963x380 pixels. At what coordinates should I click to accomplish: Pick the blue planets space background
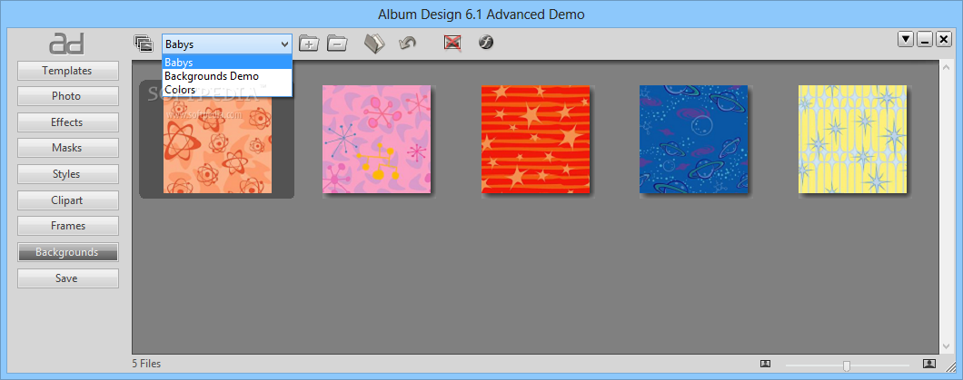click(x=694, y=139)
